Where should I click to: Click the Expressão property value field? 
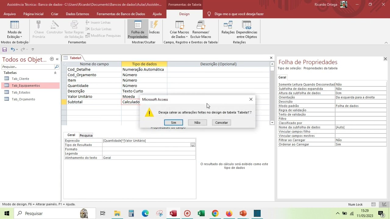[x=149, y=141]
